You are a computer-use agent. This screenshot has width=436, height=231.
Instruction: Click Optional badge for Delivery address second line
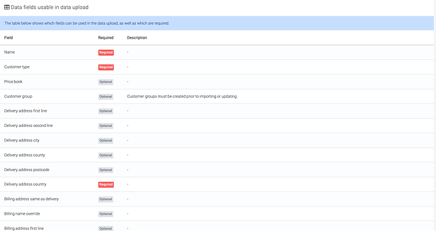click(x=106, y=126)
